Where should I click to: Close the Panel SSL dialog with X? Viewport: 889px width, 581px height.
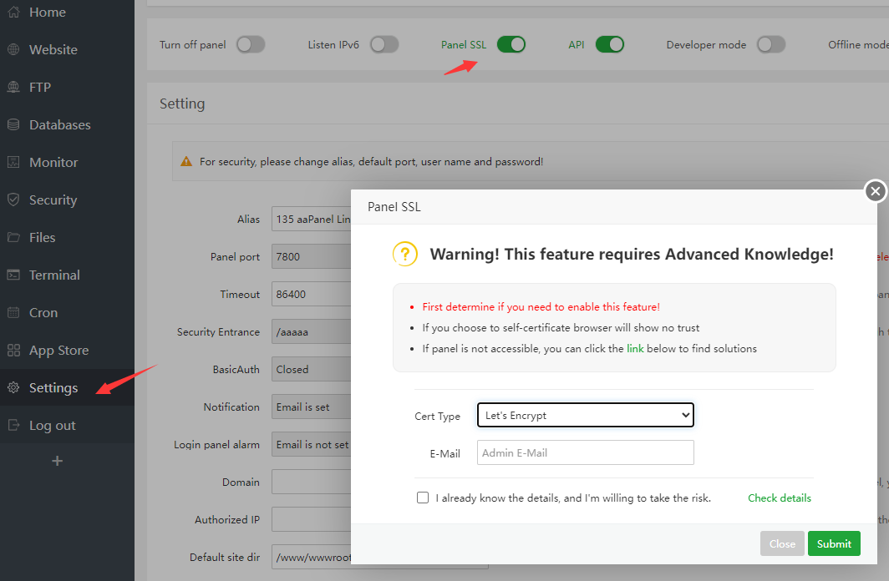pyautogui.click(x=876, y=191)
